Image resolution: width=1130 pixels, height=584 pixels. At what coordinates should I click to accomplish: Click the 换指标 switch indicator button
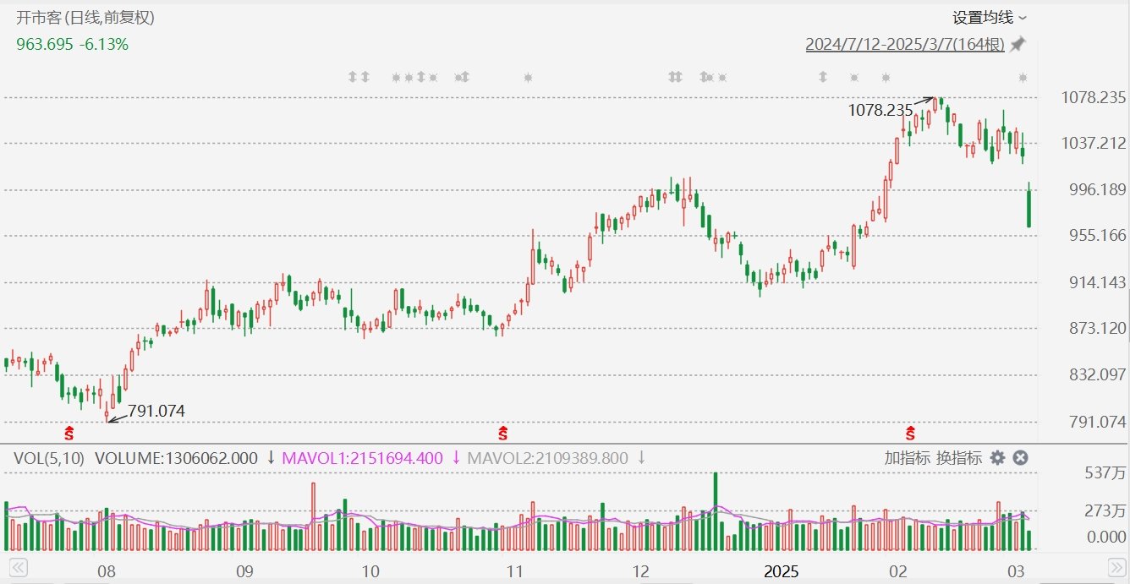pyautogui.click(x=958, y=458)
